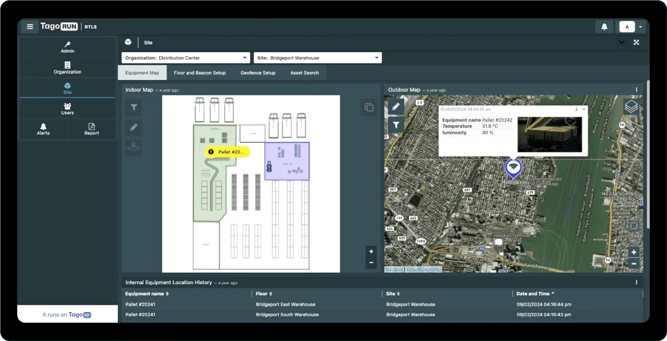Open the notifications bell
667x341 pixels.
(604, 26)
